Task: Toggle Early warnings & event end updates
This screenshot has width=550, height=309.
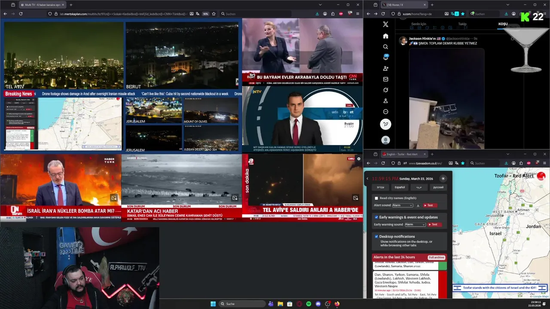Action: [376, 217]
